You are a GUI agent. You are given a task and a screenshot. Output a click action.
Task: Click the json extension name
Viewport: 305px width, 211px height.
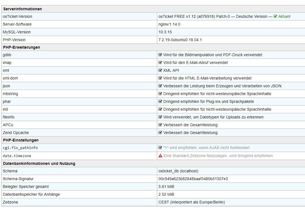(6, 86)
